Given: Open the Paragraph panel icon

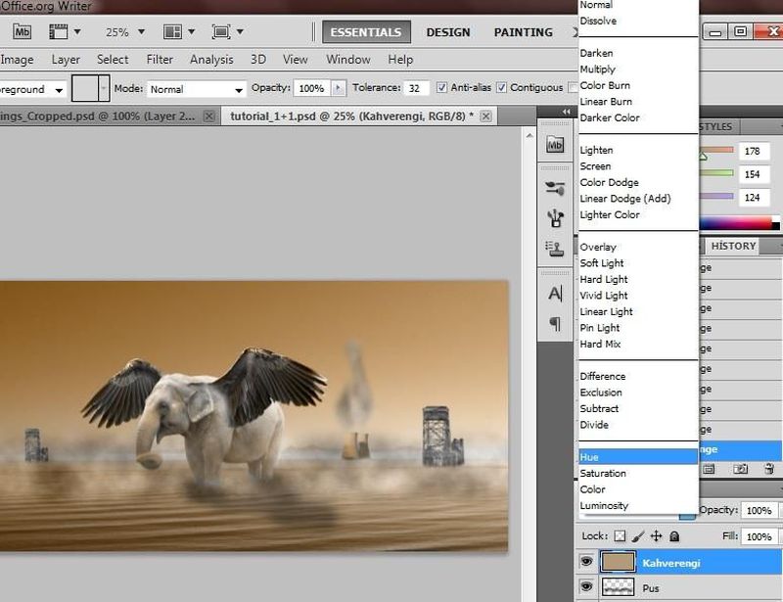Looking at the screenshot, I should [555, 324].
